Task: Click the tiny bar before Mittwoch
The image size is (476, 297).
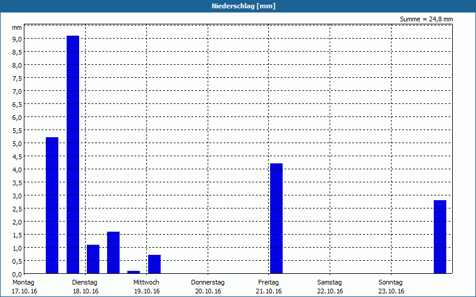Action: [133, 272]
